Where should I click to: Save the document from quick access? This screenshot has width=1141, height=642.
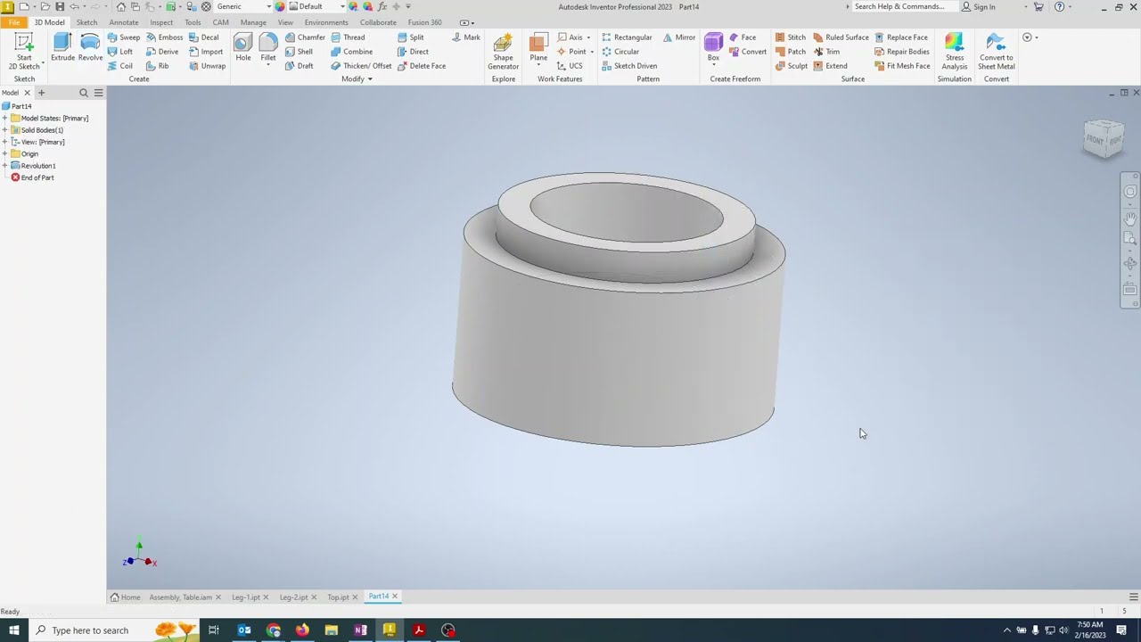coord(60,6)
